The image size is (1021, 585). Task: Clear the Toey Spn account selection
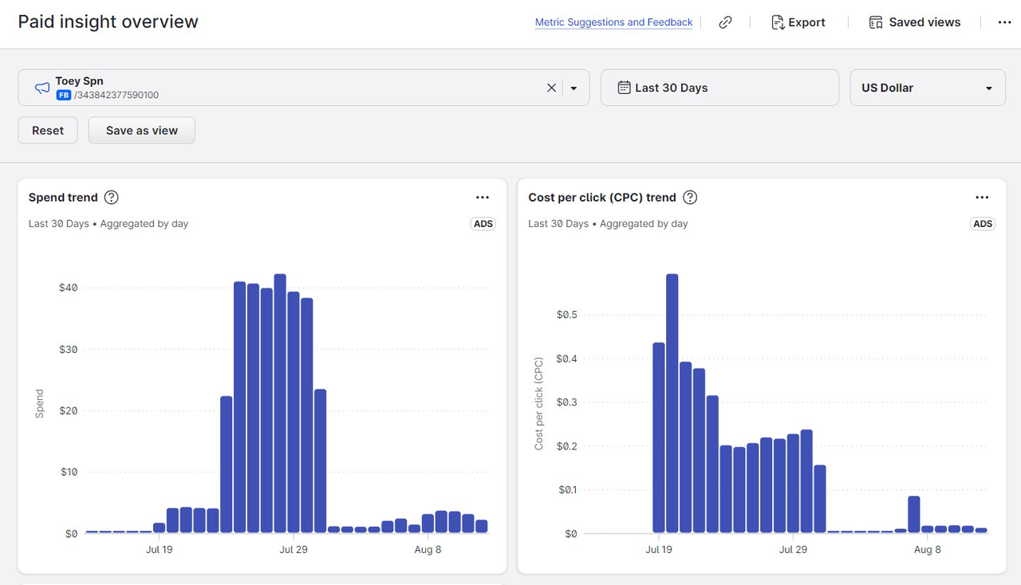pyautogui.click(x=551, y=88)
